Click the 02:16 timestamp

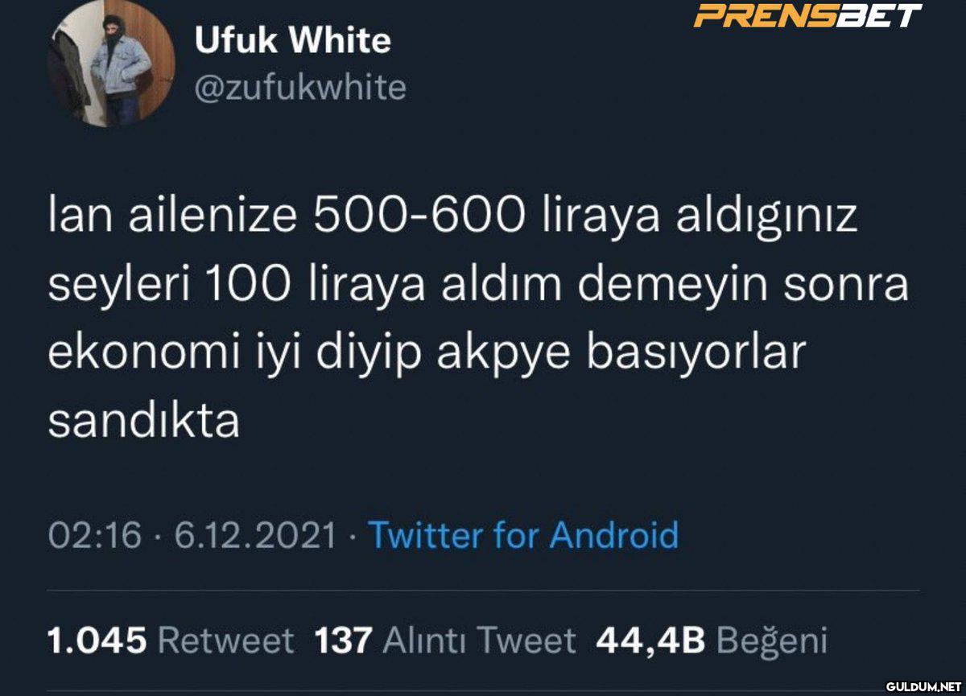coord(95,535)
